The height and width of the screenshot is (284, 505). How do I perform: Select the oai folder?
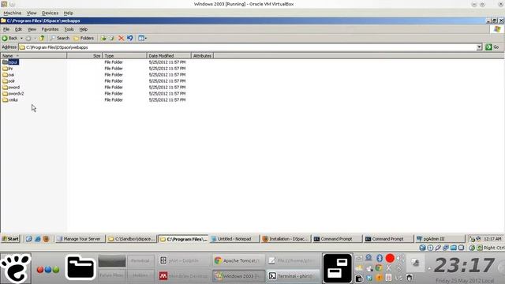coord(9,75)
